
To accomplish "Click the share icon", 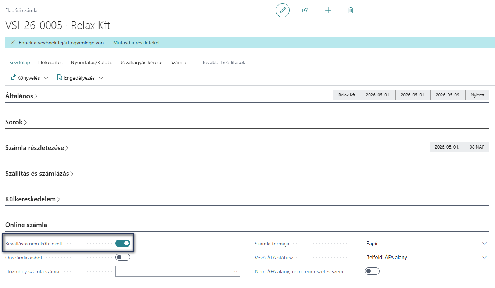I will [x=305, y=10].
